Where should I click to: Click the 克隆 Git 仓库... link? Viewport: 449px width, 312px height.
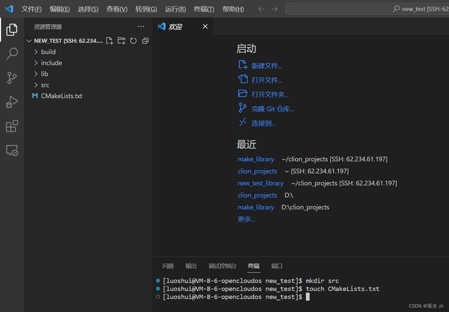273,109
